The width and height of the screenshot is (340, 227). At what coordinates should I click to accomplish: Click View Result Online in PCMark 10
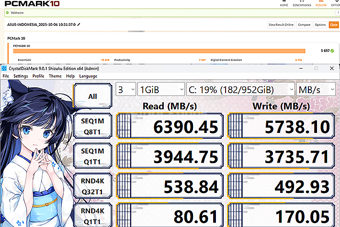[281, 25]
